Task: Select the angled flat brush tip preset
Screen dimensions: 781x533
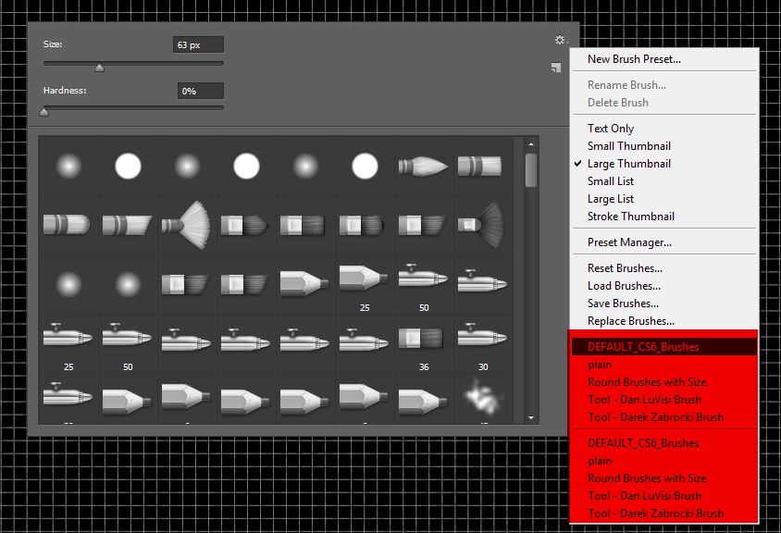Action: point(127,225)
